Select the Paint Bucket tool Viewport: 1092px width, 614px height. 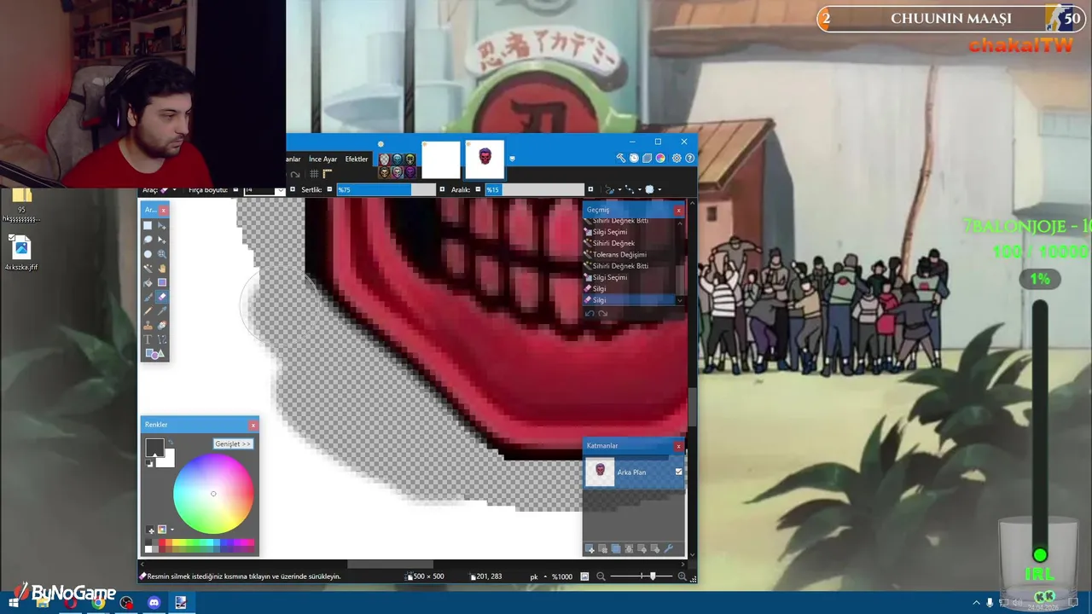[148, 282]
